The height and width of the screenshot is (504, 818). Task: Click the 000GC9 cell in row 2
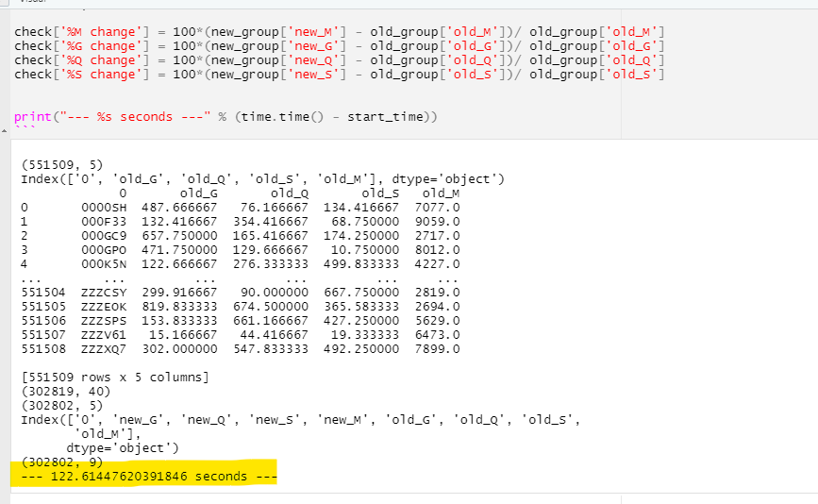104,235
